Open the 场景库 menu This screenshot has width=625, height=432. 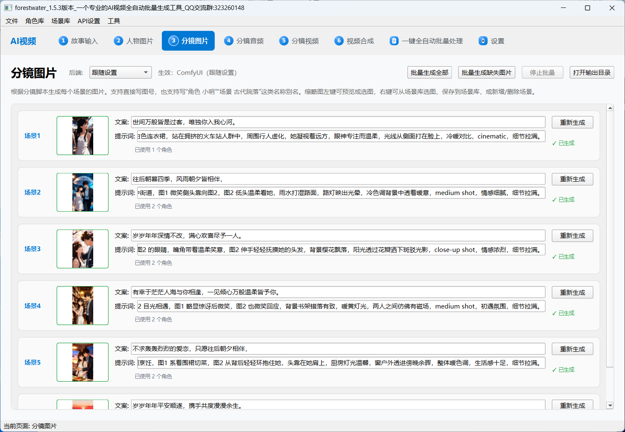(61, 21)
